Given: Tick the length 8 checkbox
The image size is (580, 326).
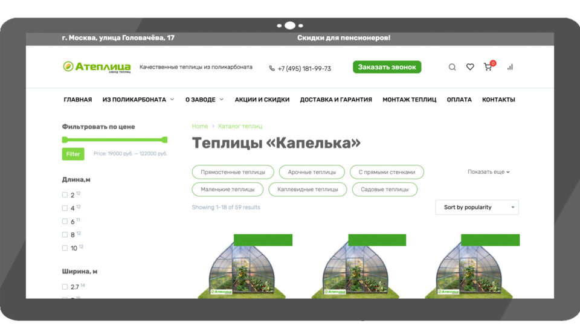Looking at the screenshot, I should click(x=65, y=235).
